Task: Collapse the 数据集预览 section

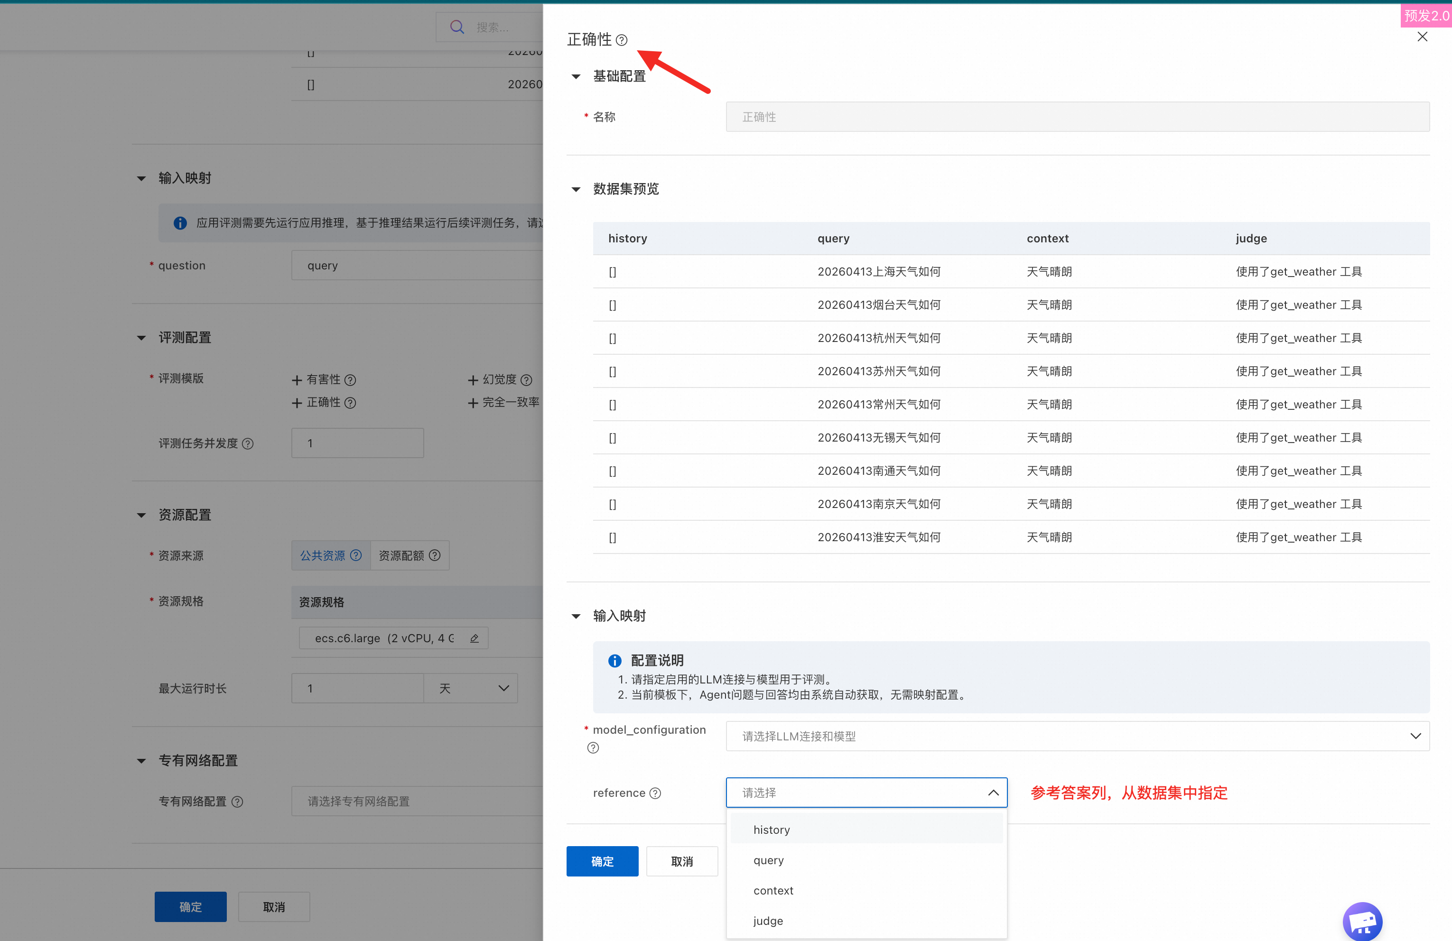Action: 576,190
